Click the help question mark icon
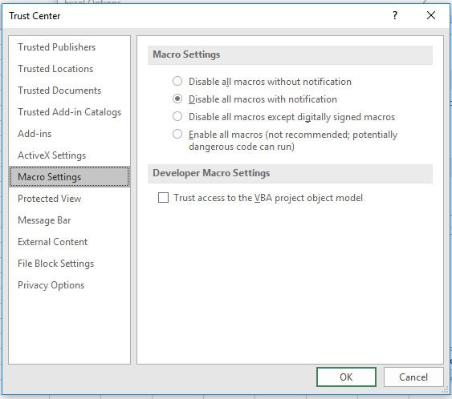This screenshot has width=452, height=399. (x=395, y=15)
